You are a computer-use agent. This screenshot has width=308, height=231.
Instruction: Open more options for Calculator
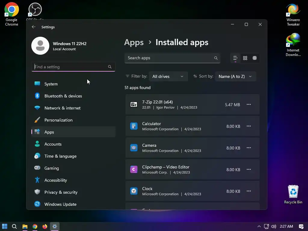click(x=249, y=126)
